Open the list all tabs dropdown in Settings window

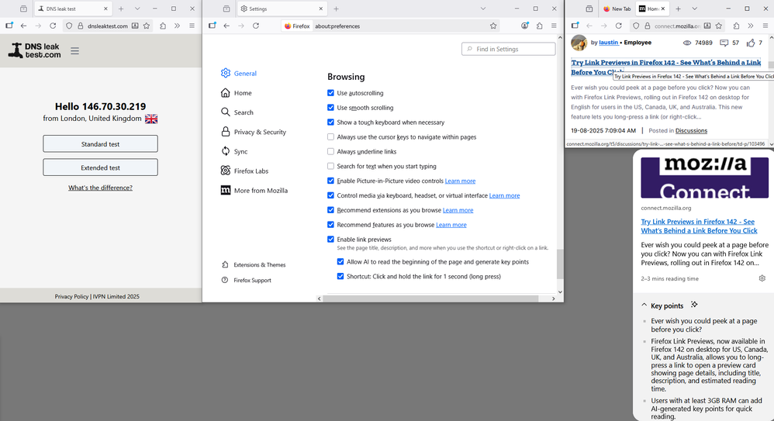click(482, 9)
